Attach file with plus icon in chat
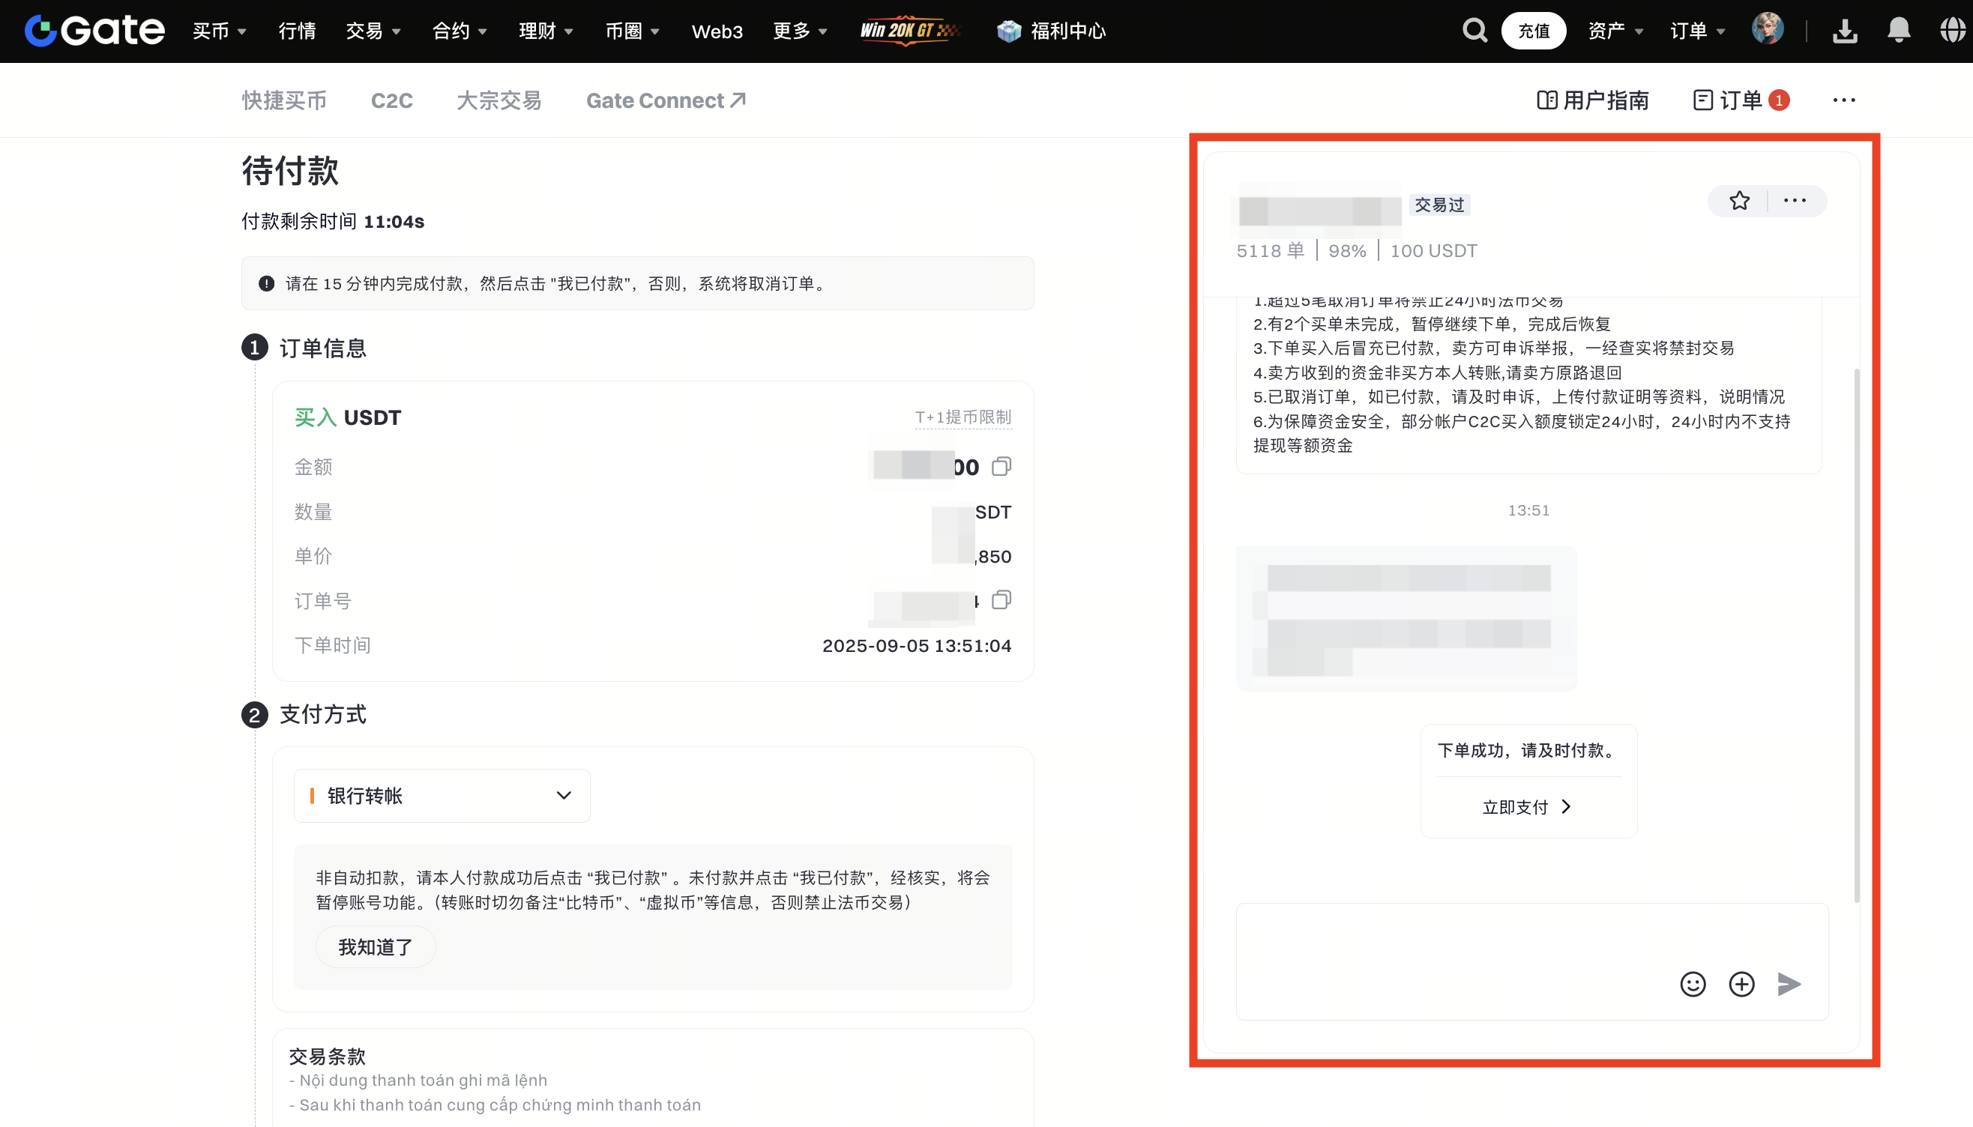Image resolution: width=1973 pixels, height=1127 pixels. coord(1741,984)
